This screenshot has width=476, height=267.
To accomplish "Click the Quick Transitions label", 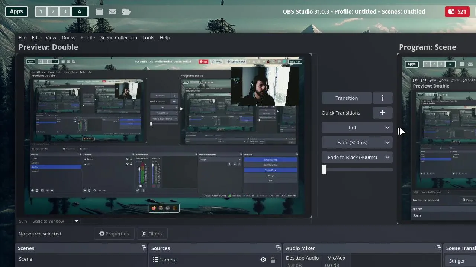I will coord(341,113).
